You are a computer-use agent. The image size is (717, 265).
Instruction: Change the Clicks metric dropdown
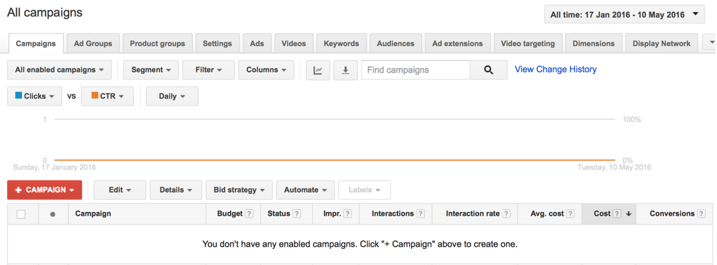coord(35,96)
